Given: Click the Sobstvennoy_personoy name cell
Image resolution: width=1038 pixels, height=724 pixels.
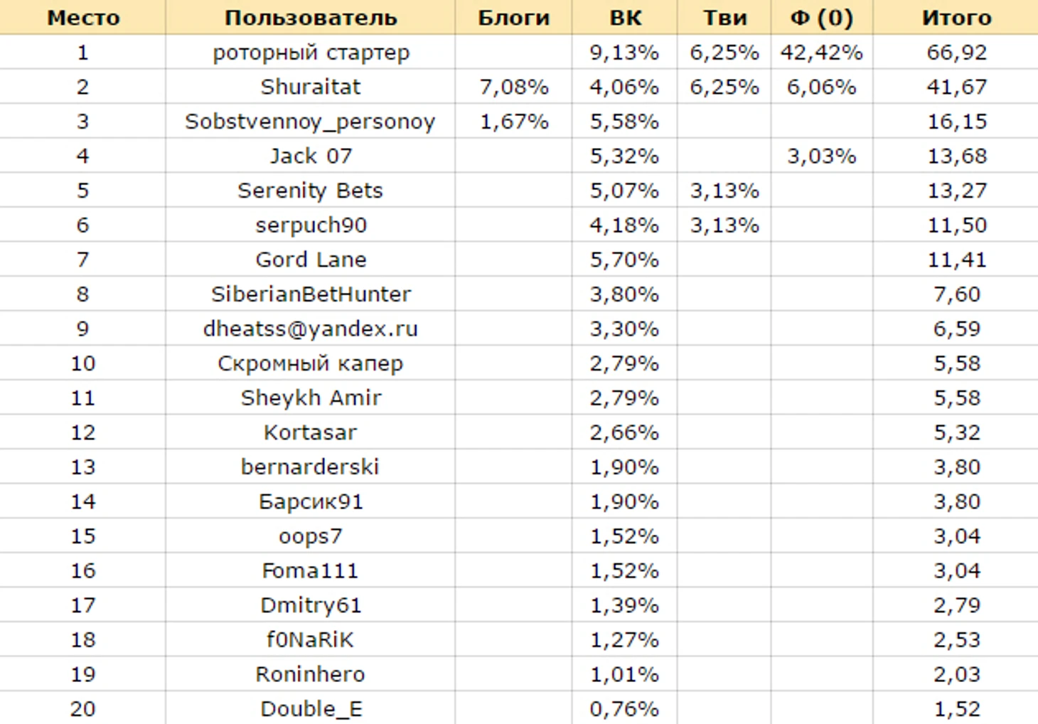Looking at the screenshot, I should tap(311, 121).
